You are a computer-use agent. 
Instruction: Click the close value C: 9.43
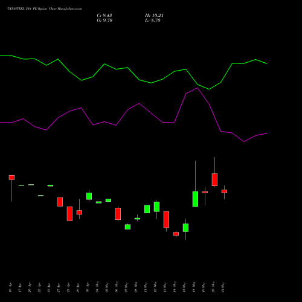click(104, 16)
